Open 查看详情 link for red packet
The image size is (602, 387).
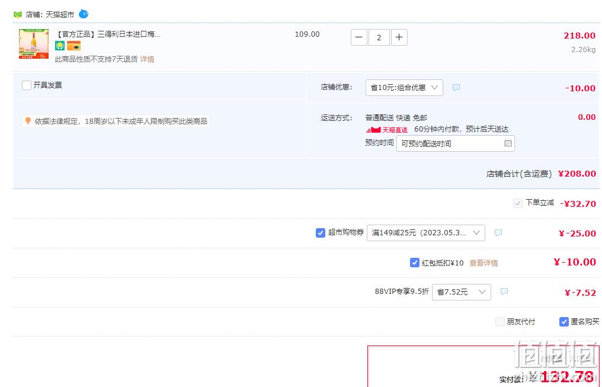(483, 263)
